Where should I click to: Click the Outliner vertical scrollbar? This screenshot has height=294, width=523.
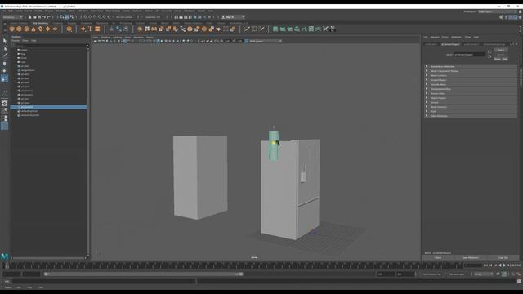pos(87,152)
